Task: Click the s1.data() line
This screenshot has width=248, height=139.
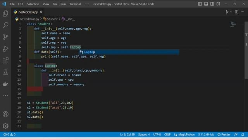Action: coord(35,112)
